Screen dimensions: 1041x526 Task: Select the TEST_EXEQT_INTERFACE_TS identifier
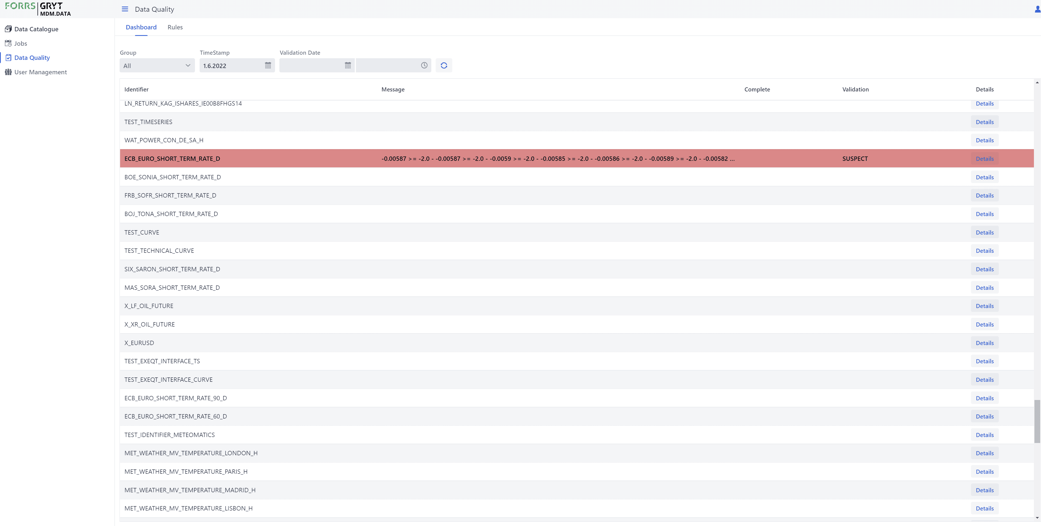point(162,361)
